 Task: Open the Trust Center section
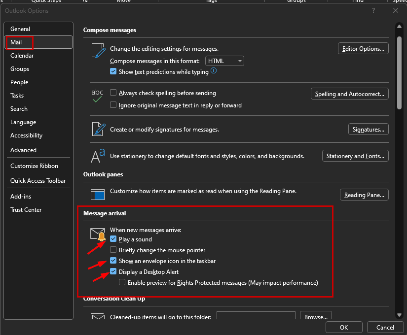(x=26, y=209)
